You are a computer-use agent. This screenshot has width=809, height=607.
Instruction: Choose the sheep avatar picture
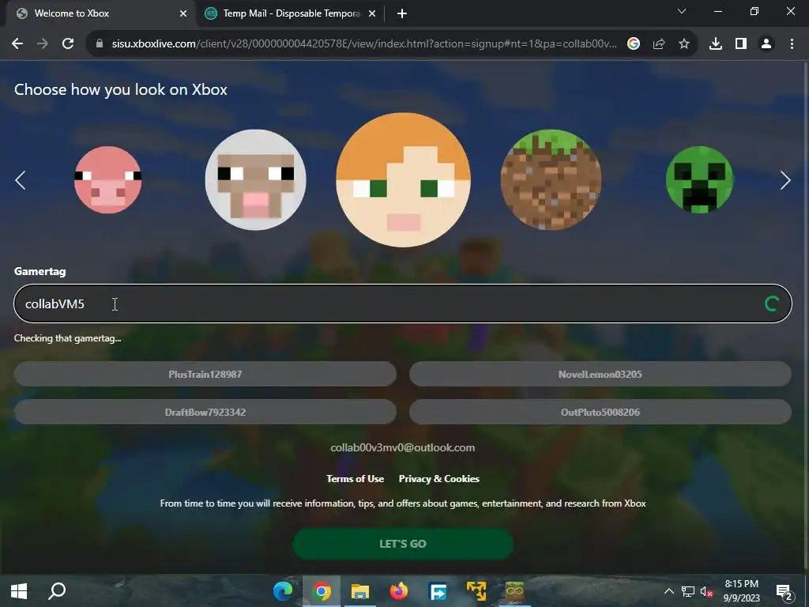point(255,179)
